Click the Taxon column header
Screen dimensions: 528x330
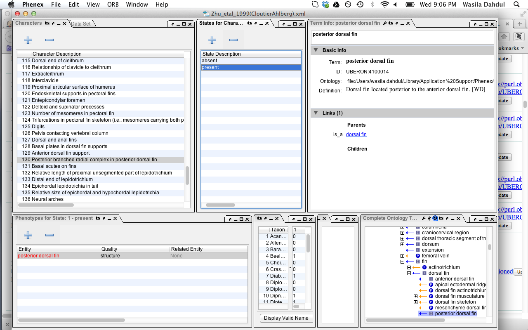[278, 230]
